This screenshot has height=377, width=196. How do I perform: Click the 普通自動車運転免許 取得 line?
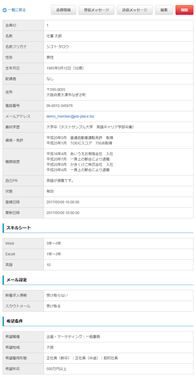80,138
